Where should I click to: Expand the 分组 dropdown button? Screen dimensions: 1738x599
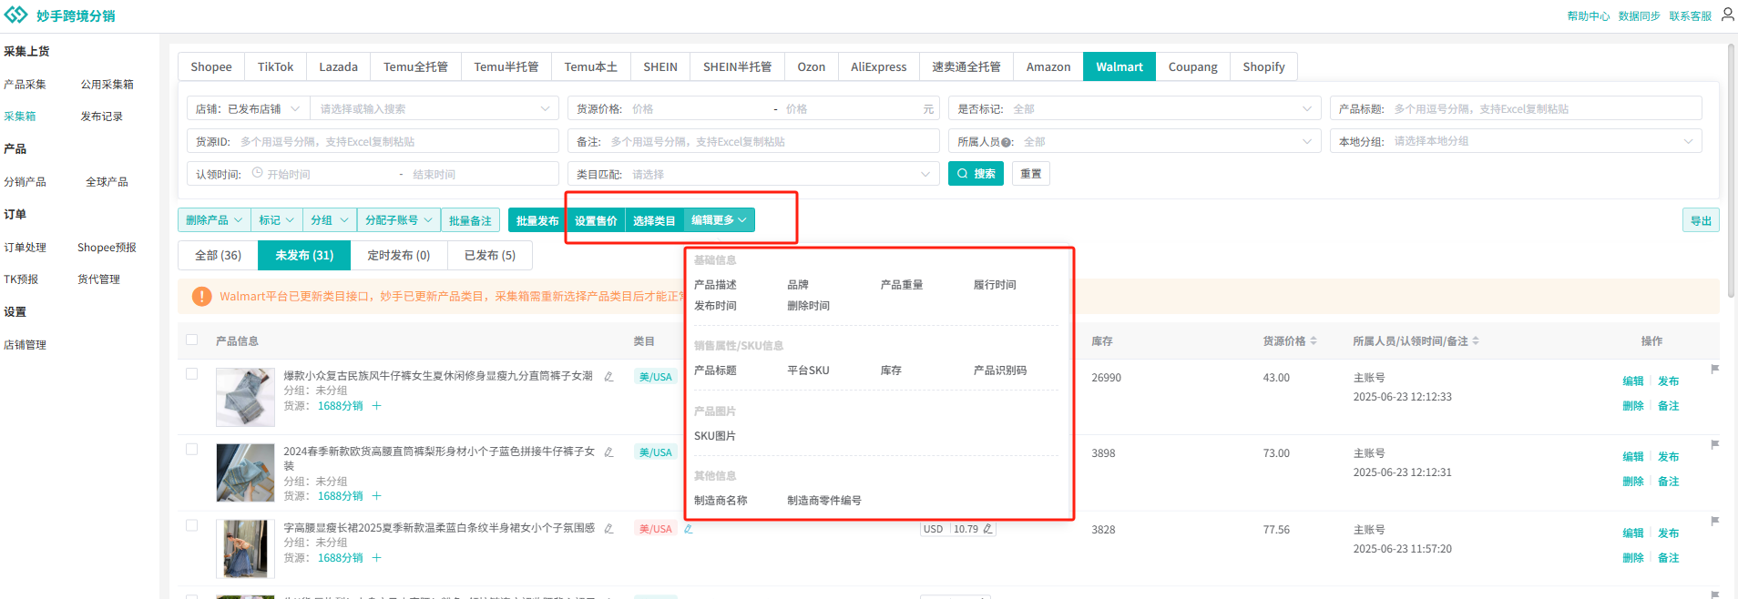(330, 220)
